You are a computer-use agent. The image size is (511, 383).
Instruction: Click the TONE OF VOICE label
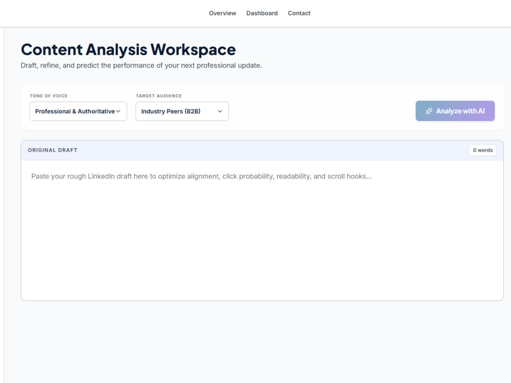49,96
